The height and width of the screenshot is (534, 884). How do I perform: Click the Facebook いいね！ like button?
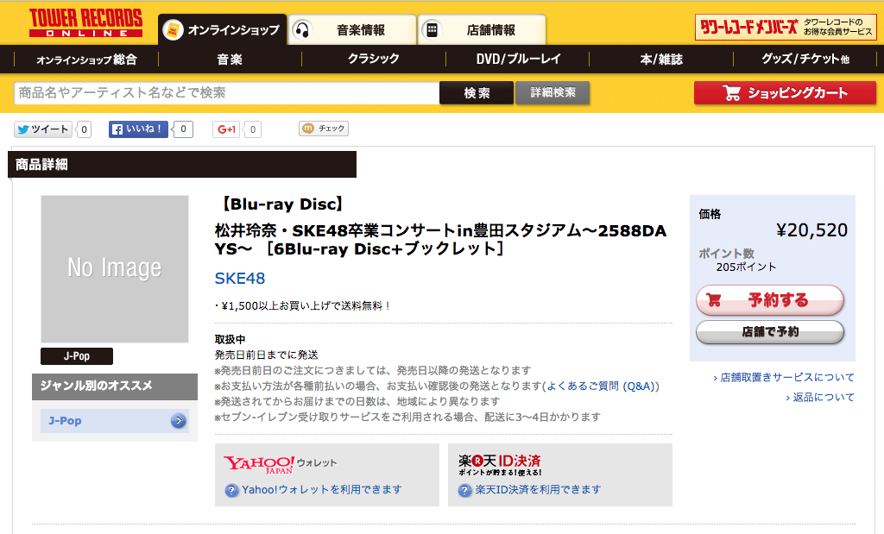(138, 129)
